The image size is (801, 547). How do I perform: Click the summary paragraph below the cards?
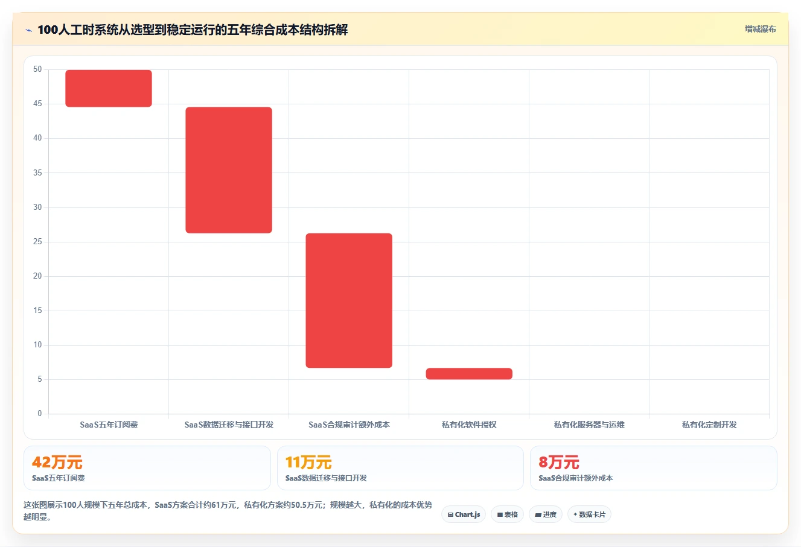tap(228, 511)
